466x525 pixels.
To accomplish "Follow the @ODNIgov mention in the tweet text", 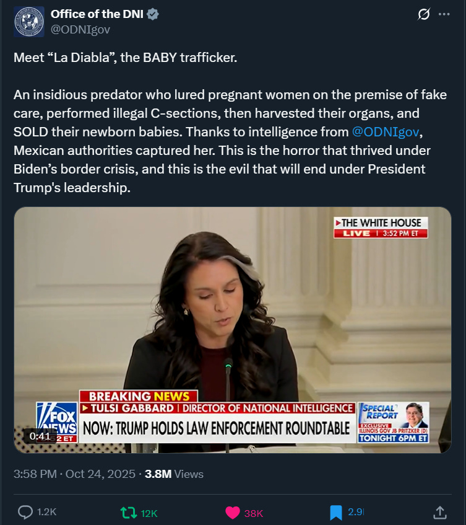I will coord(386,132).
